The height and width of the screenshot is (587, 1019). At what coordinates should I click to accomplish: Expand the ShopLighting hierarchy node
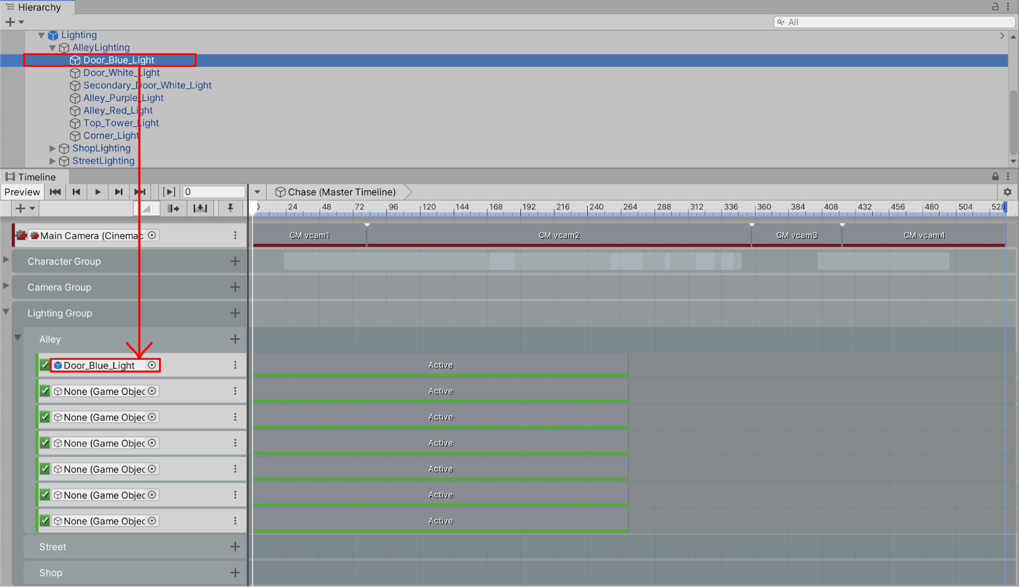click(x=52, y=148)
